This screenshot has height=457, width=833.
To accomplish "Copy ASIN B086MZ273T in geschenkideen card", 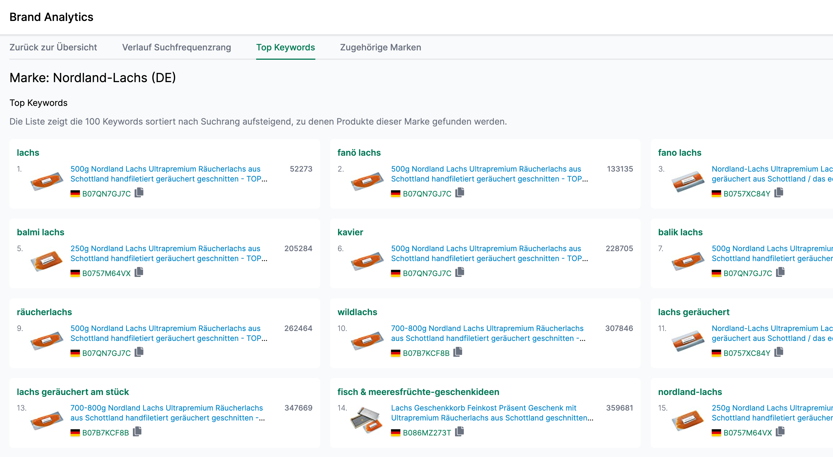I will click(459, 432).
